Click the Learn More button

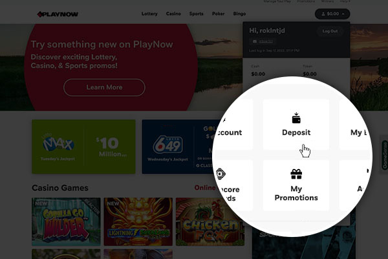point(104,87)
